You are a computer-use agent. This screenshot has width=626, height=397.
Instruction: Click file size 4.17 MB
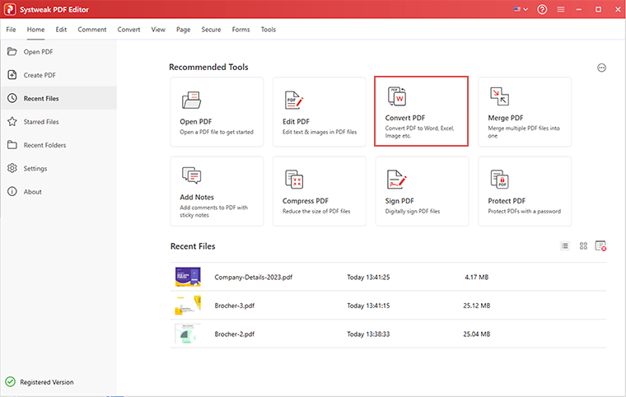pyautogui.click(x=476, y=278)
